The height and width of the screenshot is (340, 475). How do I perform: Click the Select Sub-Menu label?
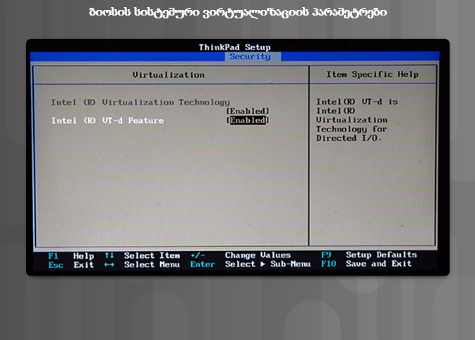tap(267, 264)
